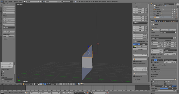This screenshot has width=179, height=94.
Task: Toggle visibility eye of Camera
Action: (173, 10)
